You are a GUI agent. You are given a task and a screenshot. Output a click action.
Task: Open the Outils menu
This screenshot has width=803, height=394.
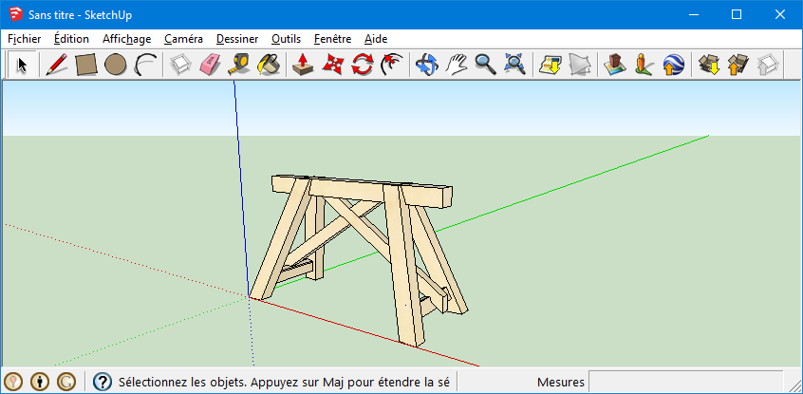(286, 39)
